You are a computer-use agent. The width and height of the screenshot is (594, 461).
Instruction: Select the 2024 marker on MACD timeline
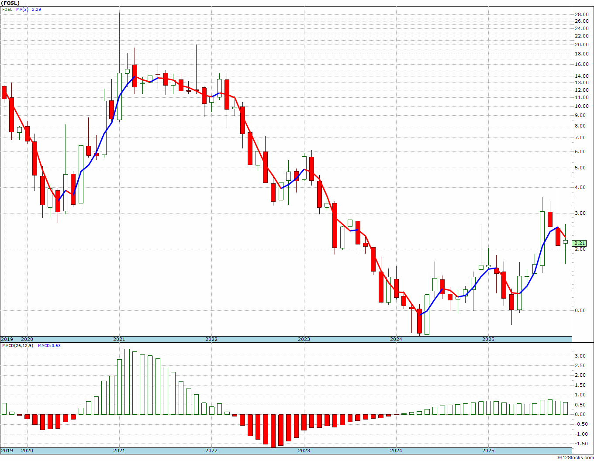(396, 451)
